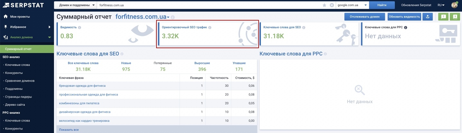Open keyword велосипед как кардио тренировка

84,120
